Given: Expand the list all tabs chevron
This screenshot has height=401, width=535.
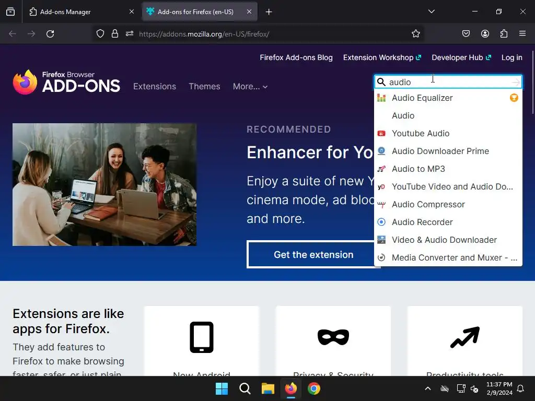Looking at the screenshot, I should [x=431, y=11].
